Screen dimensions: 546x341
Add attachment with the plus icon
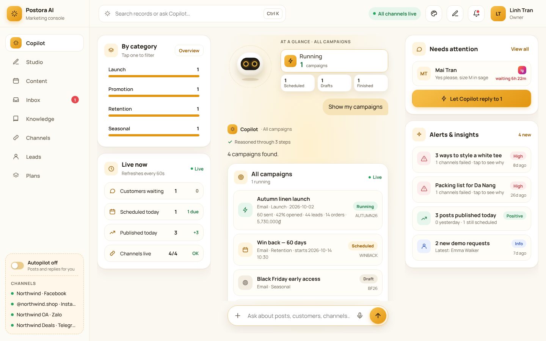pyautogui.click(x=238, y=316)
